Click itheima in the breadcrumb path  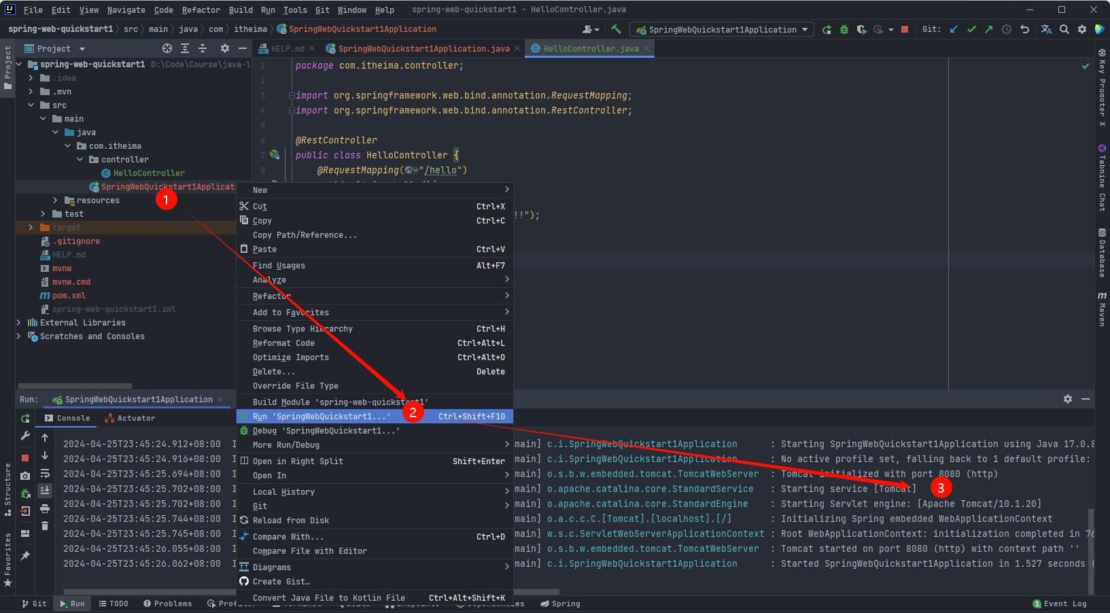[x=250, y=29]
